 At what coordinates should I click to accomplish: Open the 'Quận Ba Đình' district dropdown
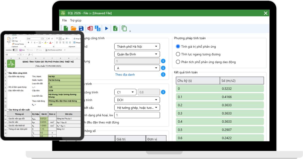(137, 54)
